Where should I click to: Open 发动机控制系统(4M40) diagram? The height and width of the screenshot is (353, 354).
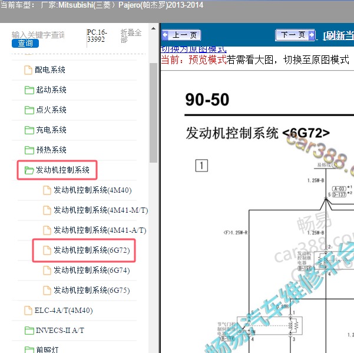[x=92, y=190]
